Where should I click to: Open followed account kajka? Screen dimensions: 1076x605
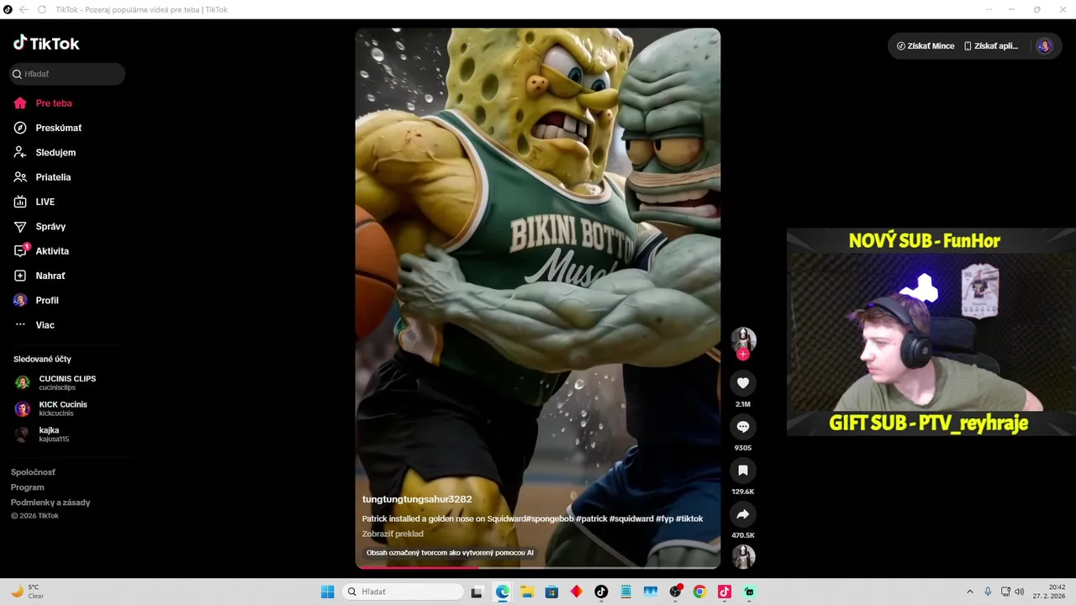click(x=42, y=434)
